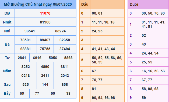169x102 pixels.
Task: Click the header "Mở thưởng Chủ Nhật ngày 05/07/2020"
Action: click(38, 4)
